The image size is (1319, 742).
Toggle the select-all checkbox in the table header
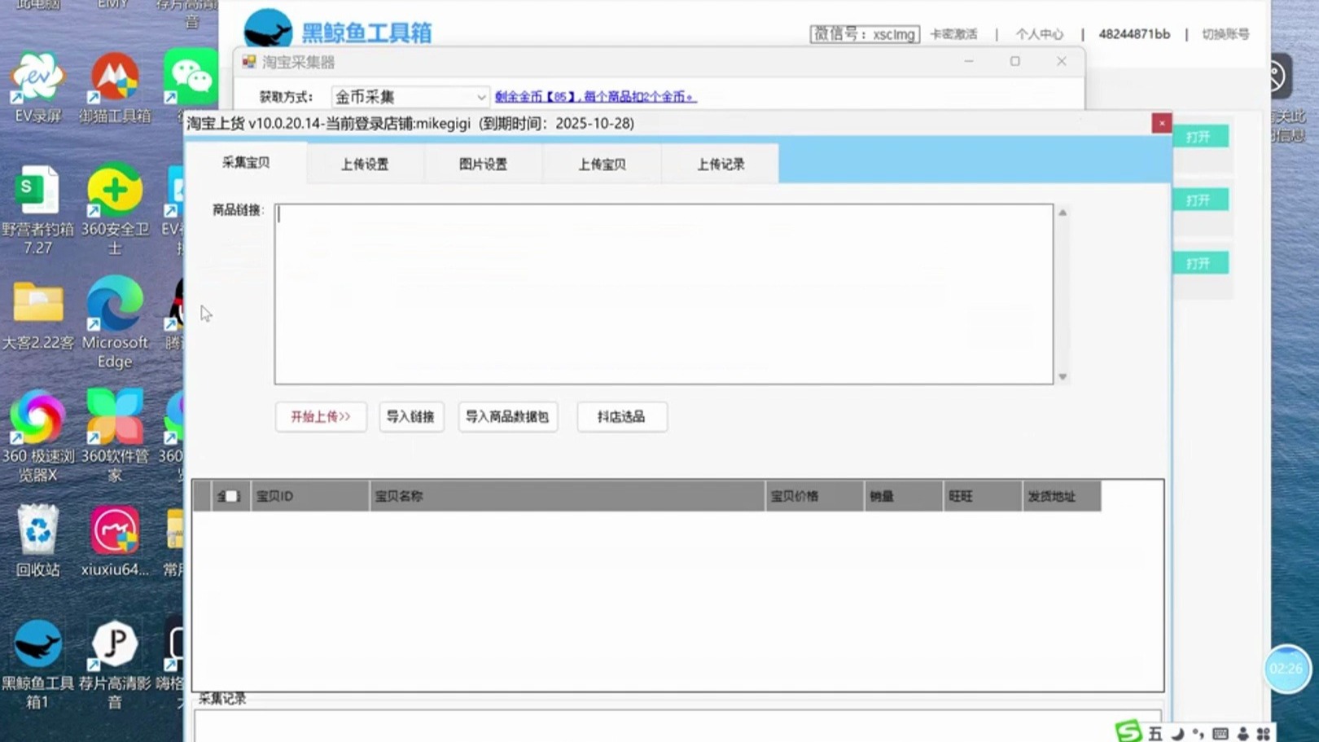tap(230, 495)
